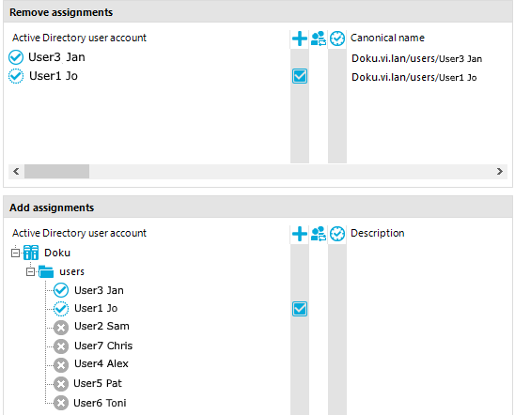Click the Doku domain icon in tree
The height and width of the screenshot is (415, 515).
pyautogui.click(x=31, y=253)
